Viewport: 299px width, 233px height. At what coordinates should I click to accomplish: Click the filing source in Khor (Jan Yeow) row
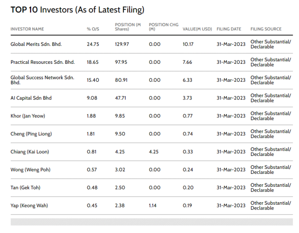(x=270, y=116)
